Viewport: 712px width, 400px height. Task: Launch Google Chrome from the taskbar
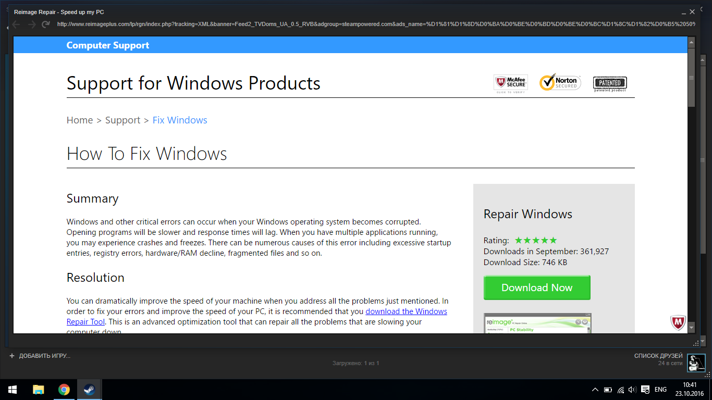pyautogui.click(x=64, y=390)
